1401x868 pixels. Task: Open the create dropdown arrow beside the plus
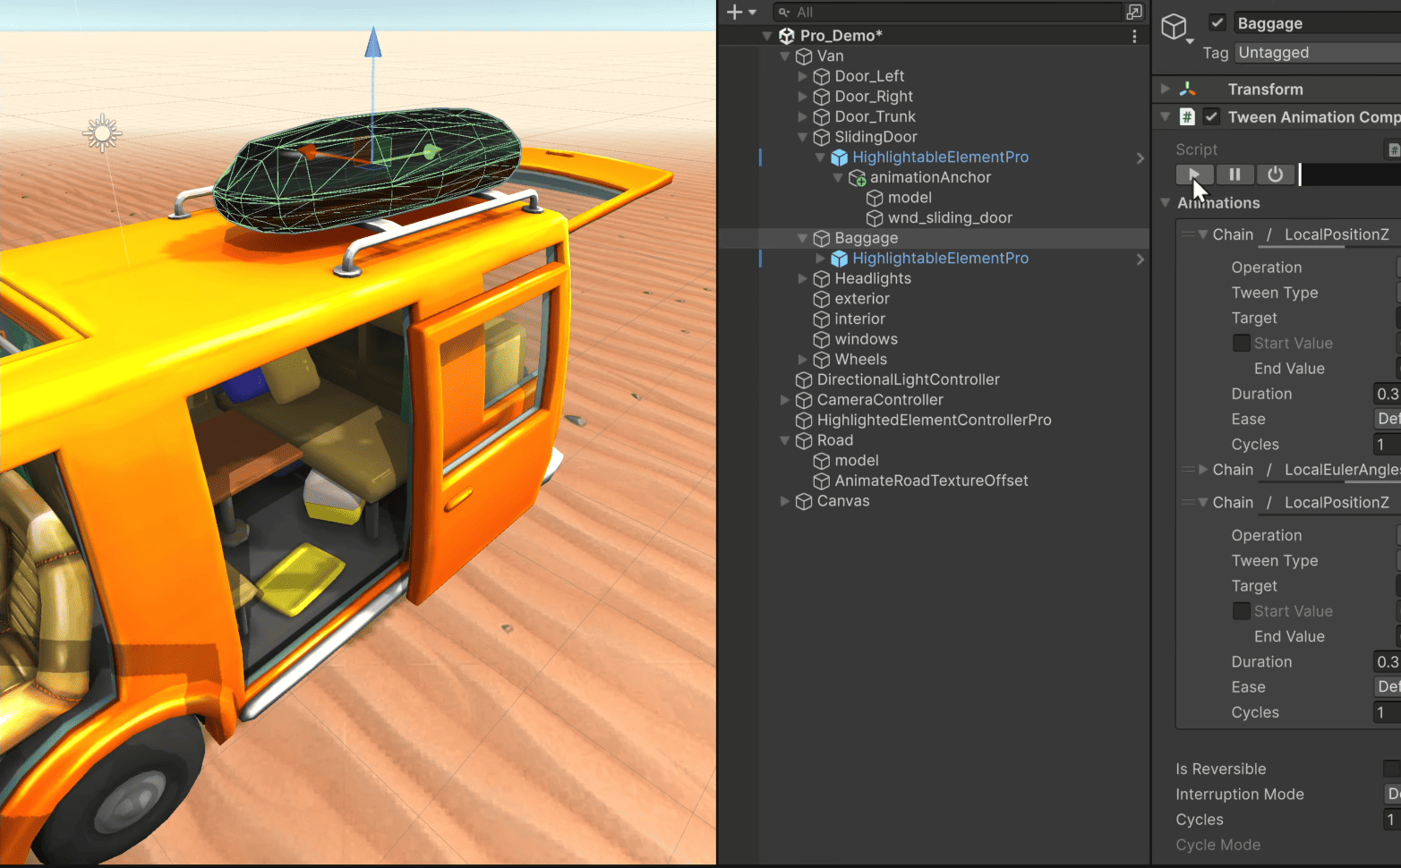pos(752,13)
